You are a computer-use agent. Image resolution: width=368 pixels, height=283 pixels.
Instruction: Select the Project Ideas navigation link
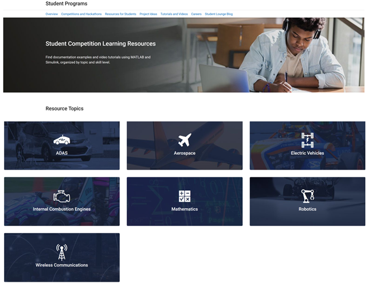pos(148,14)
